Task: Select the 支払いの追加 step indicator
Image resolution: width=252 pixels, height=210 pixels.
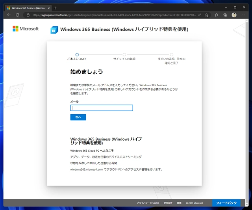Action: pyautogui.click(x=172, y=59)
